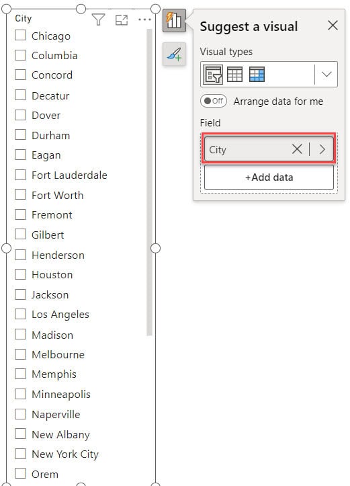The height and width of the screenshot is (486, 350).
Task: Click the City slicer title text
Action: coord(24,18)
